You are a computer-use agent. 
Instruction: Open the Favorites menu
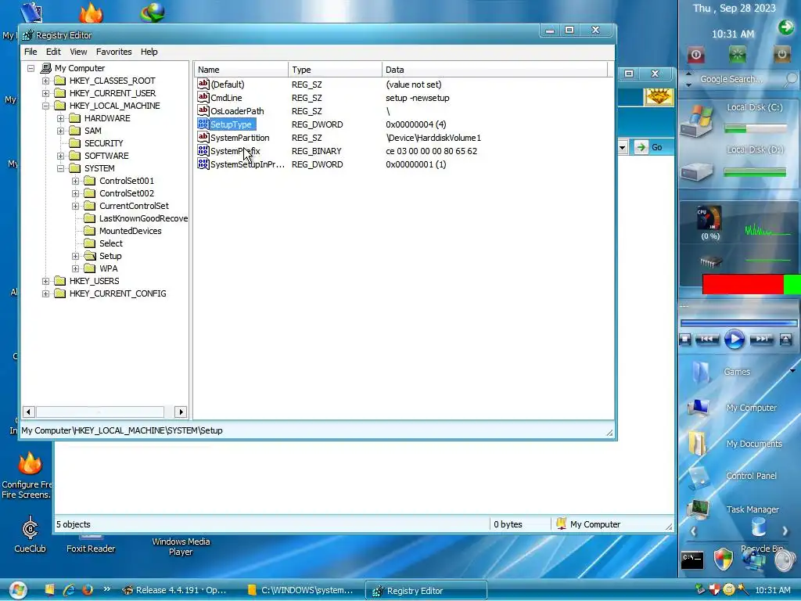pyautogui.click(x=114, y=52)
